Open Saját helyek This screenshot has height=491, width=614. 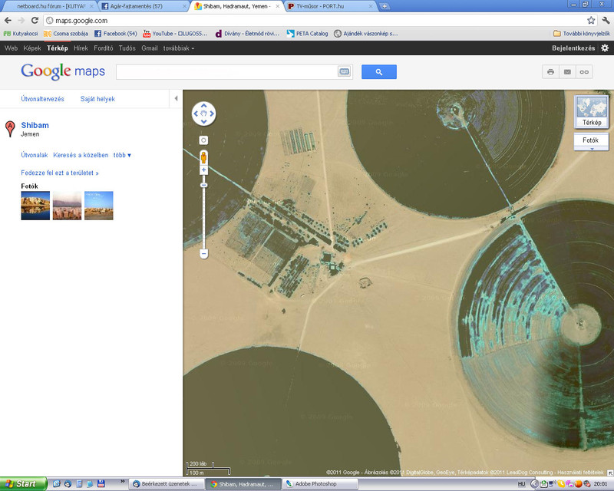point(97,99)
